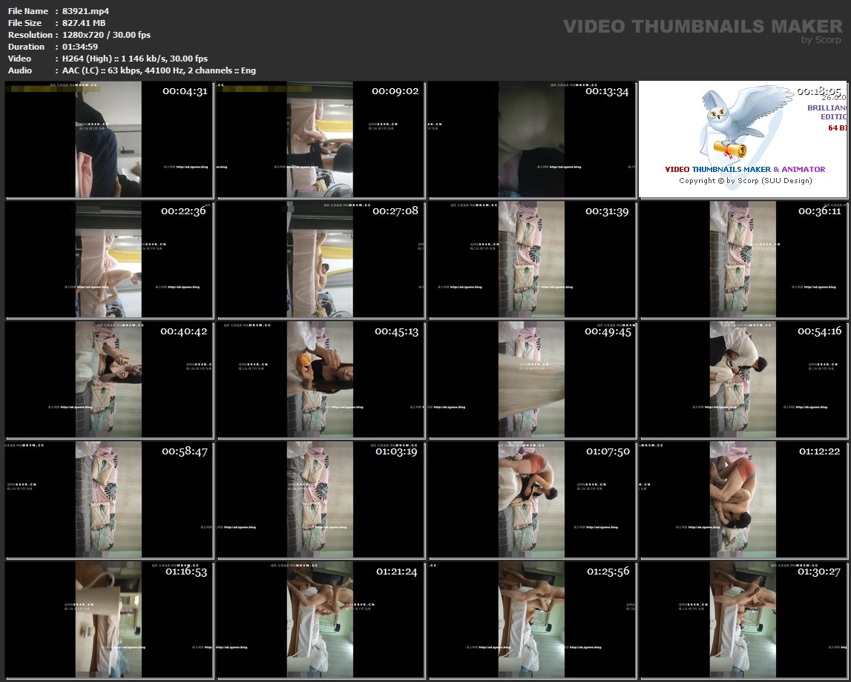Select the frame marked 01:03:19

point(320,500)
